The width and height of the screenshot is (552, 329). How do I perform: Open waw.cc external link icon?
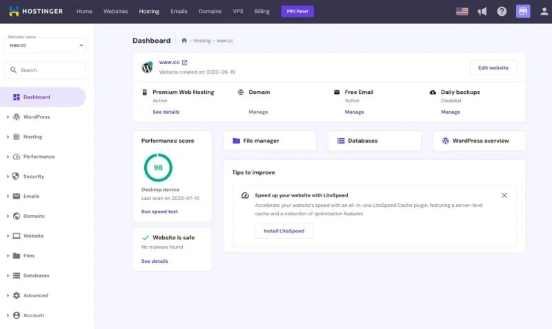coord(184,63)
